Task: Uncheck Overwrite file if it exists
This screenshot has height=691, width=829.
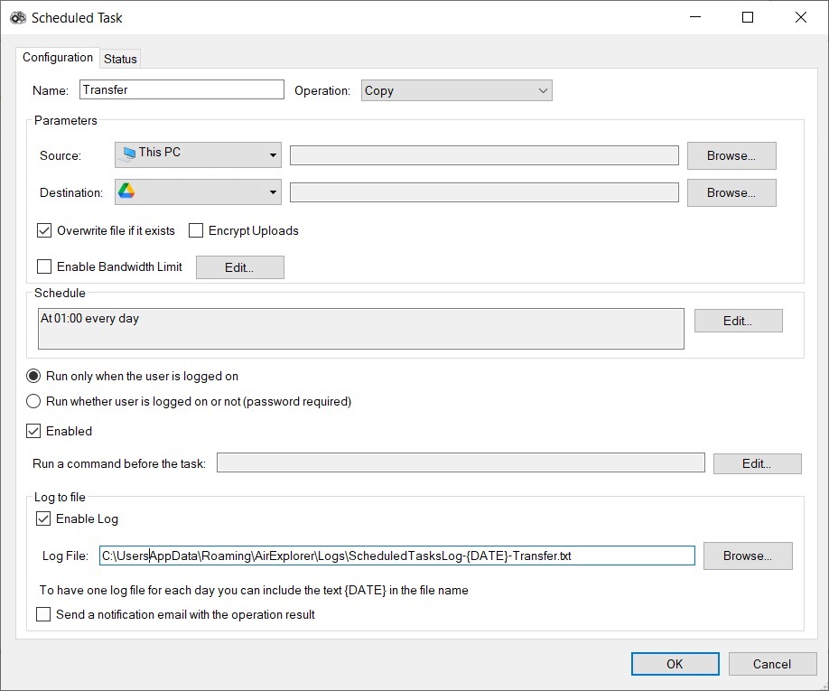Action: pos(44,230)
